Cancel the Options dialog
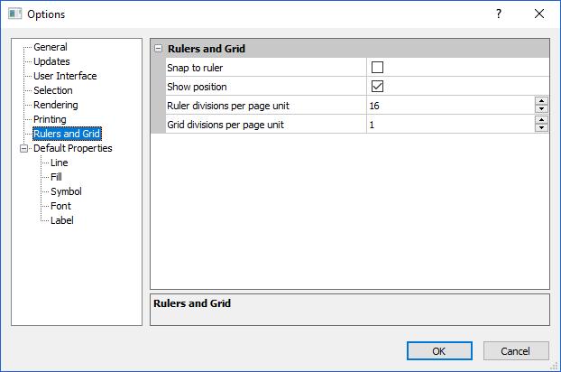 click(x=516, y=351)
